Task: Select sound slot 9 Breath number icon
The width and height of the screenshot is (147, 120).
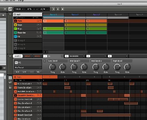Action: pyautogui.click(x=16, y=115)
